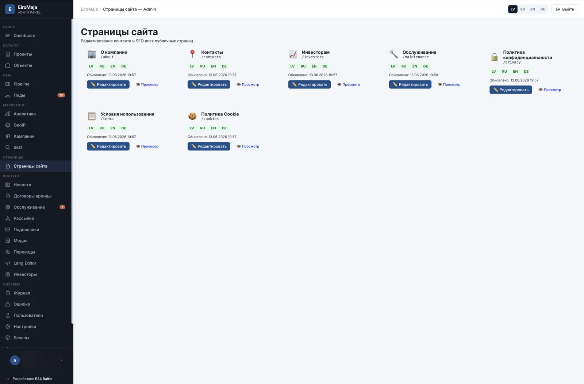Open the Dashboard sidebar icon
584x384 pixels.
[x=8, y=35]
